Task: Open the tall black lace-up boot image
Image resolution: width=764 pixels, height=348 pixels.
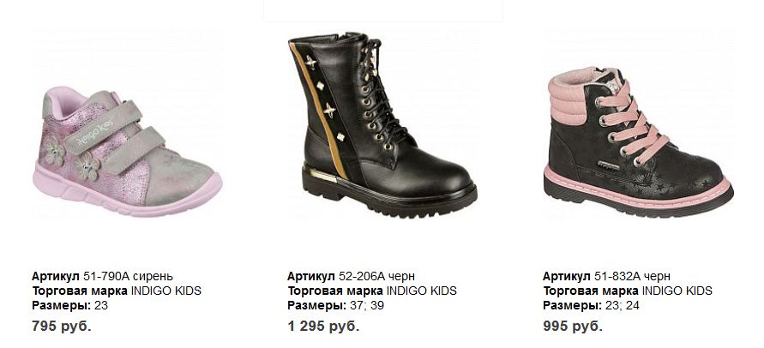Action: [382, 125]
